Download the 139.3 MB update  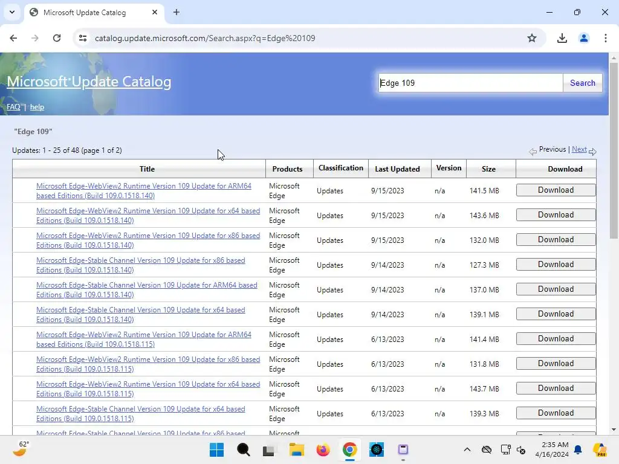click(556, 413)
